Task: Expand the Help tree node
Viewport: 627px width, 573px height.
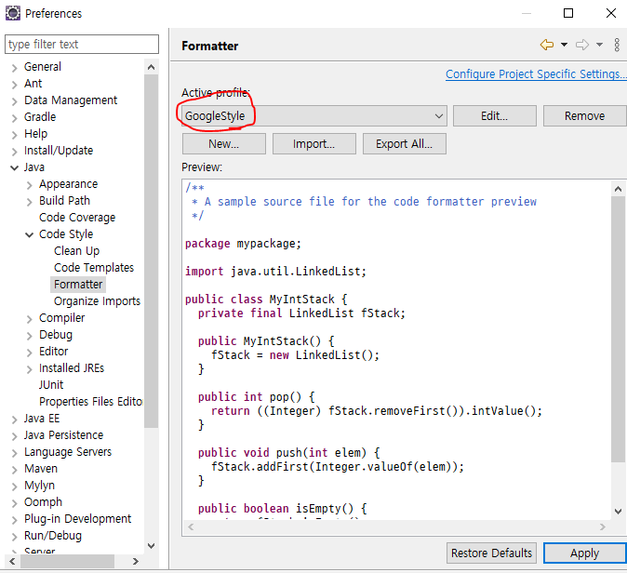Action: pos(14,135)
